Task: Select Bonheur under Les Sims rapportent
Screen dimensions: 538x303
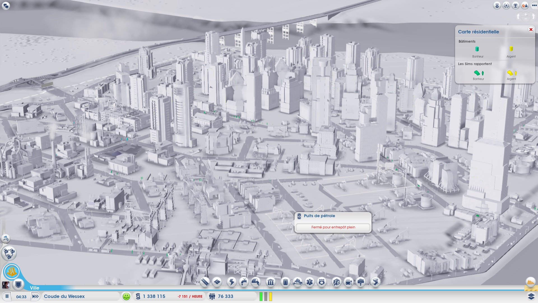Action: coord(478,75)
